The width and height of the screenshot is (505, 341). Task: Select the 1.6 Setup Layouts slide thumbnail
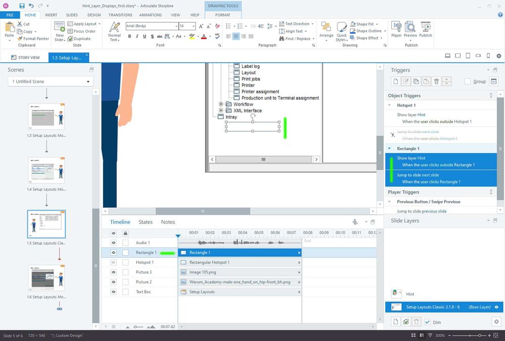(x=47, y=278)
